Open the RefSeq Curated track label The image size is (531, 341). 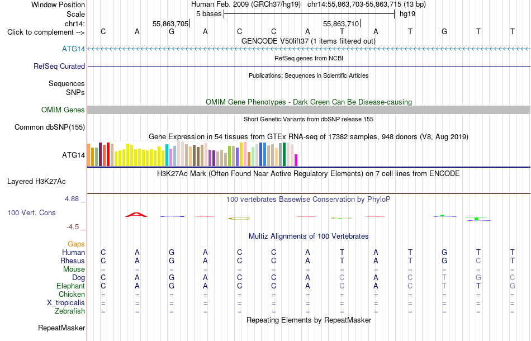click(x=59, y=67)
